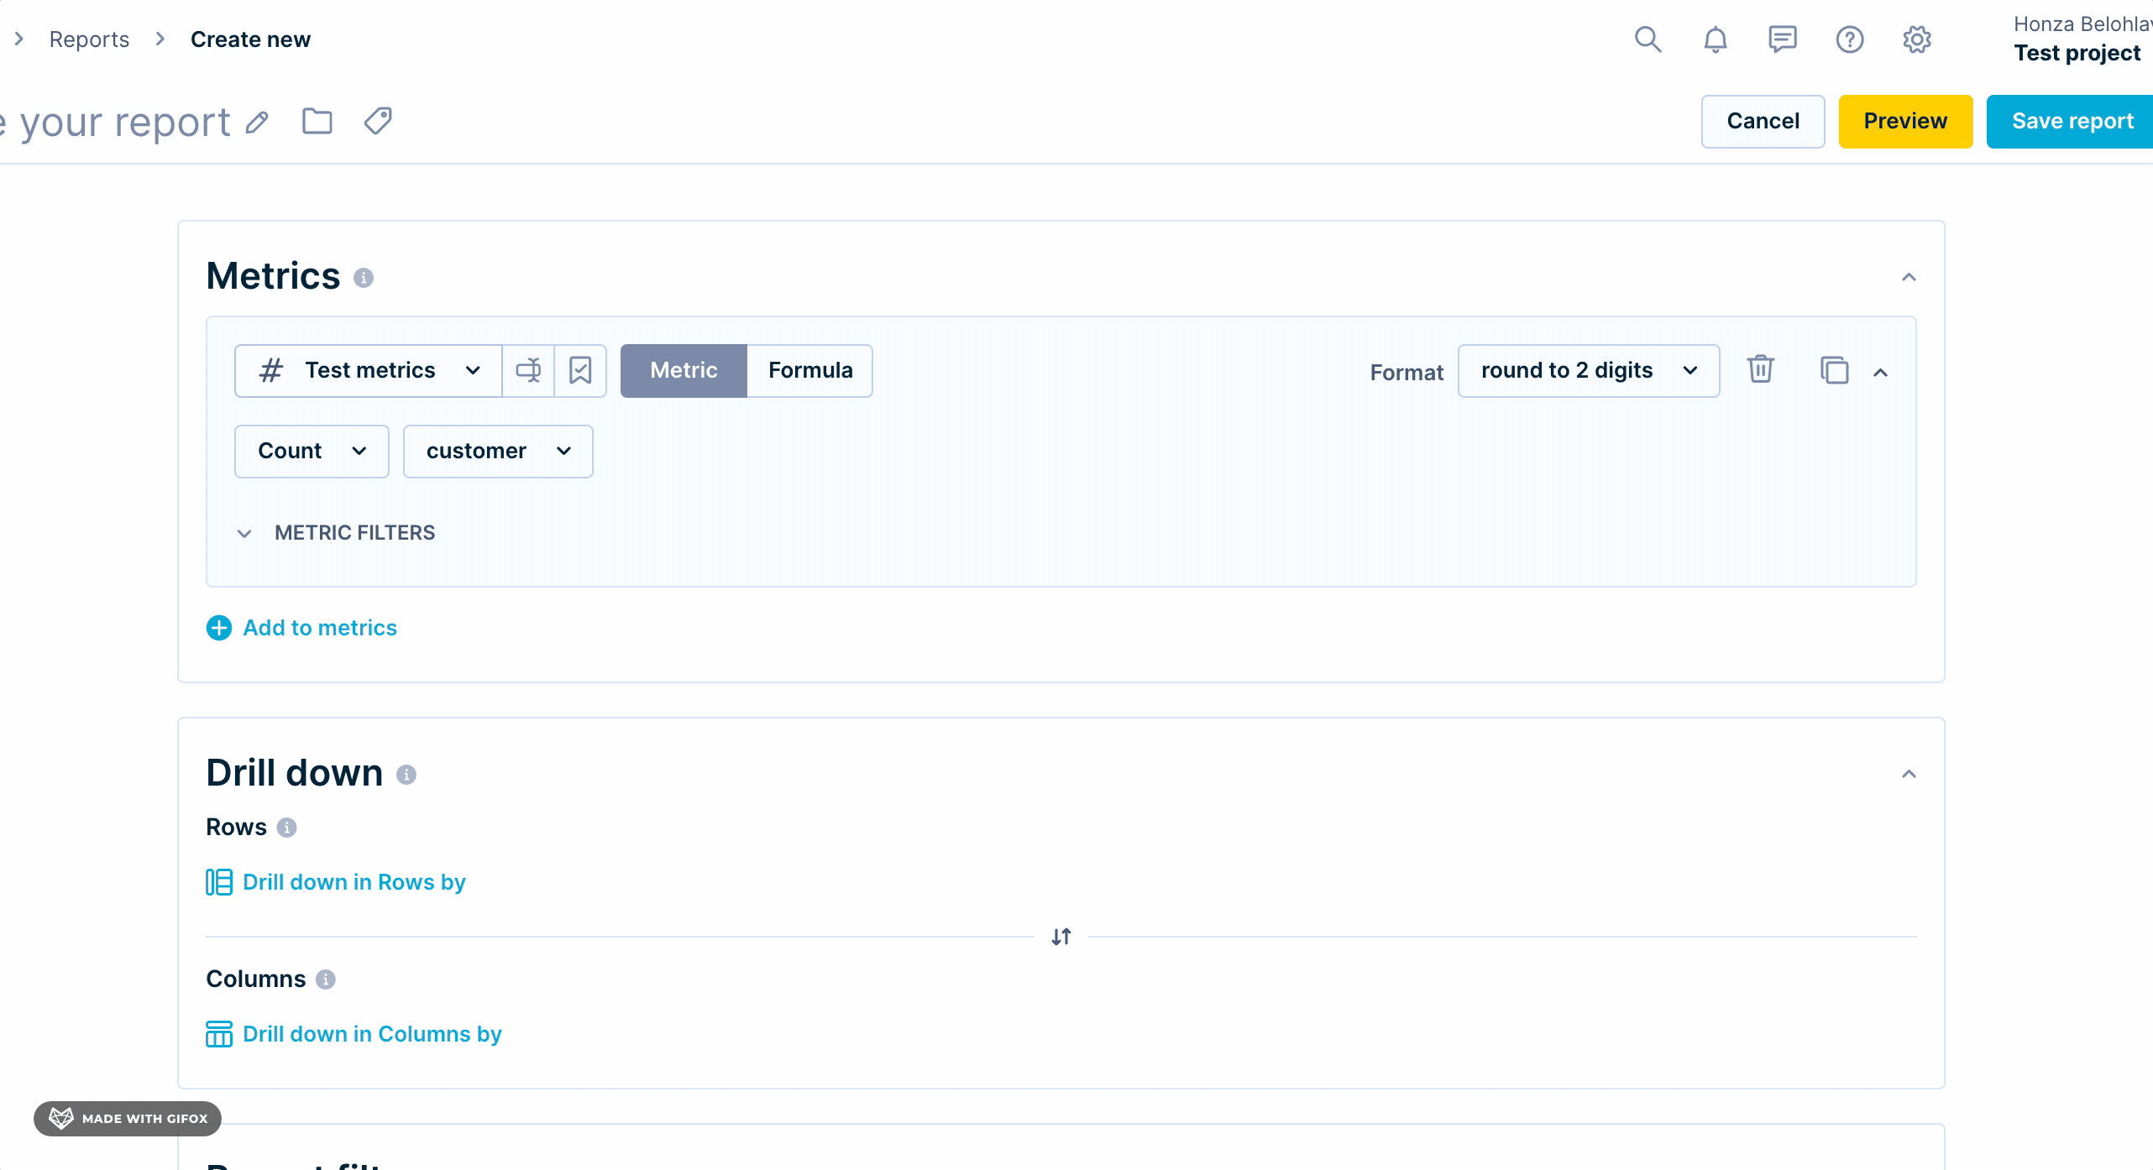Click the rename icon next to Test metrics
The height and width of the screenshot is (1170, 2153).
[528, 370]
